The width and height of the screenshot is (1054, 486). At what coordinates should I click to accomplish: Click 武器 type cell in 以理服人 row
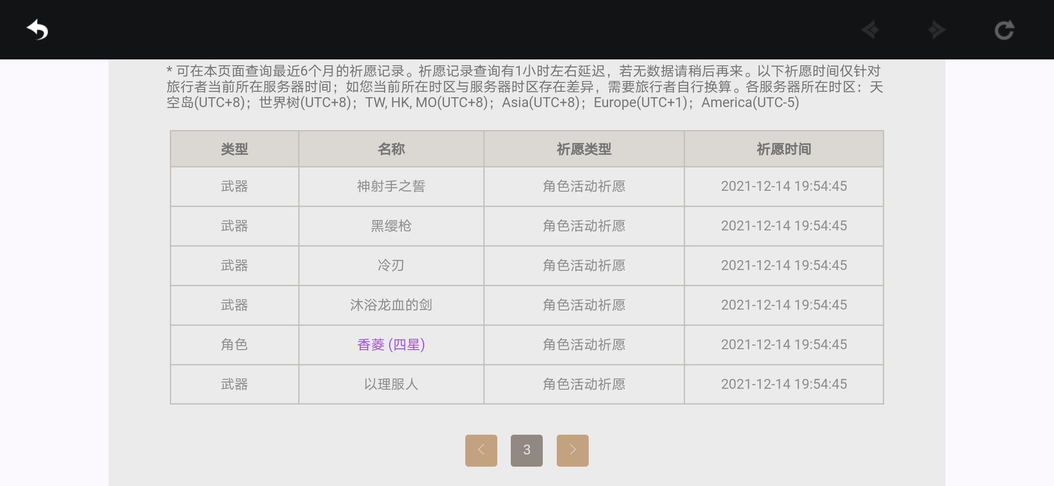(x=234, y=384)
